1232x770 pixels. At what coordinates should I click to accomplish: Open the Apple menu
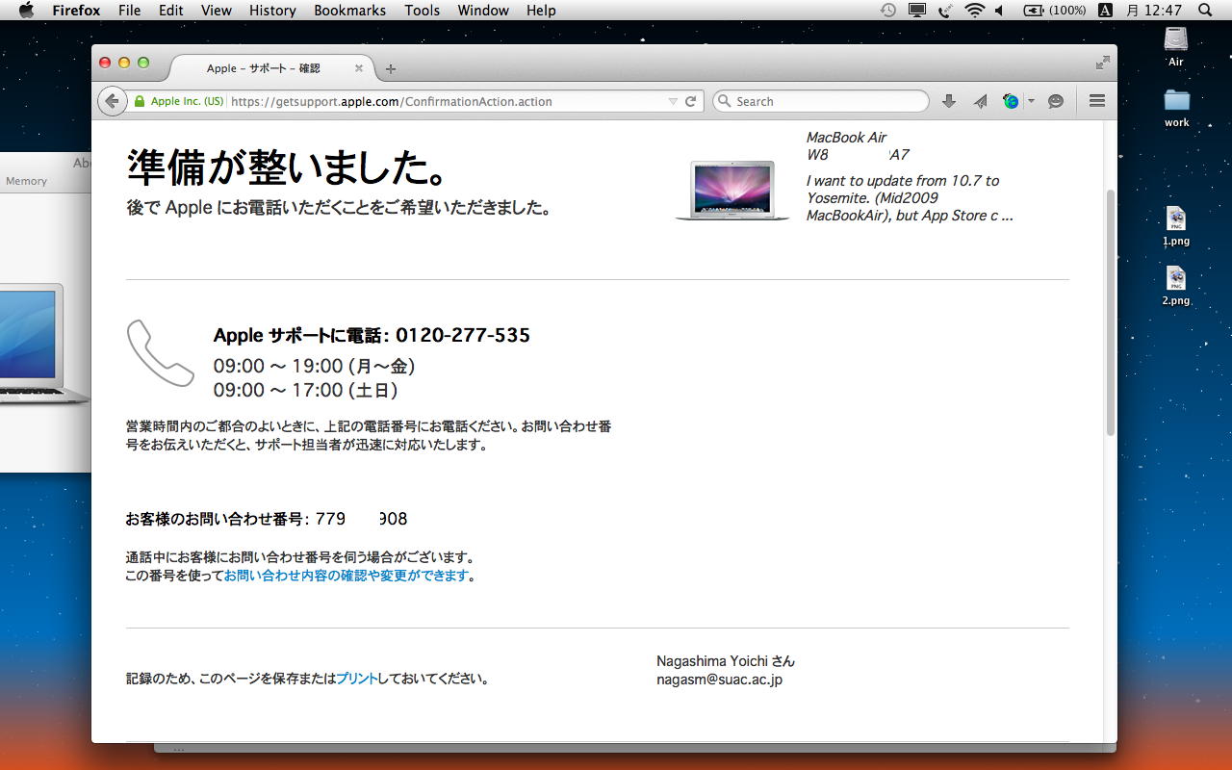(x=26, y=11)
